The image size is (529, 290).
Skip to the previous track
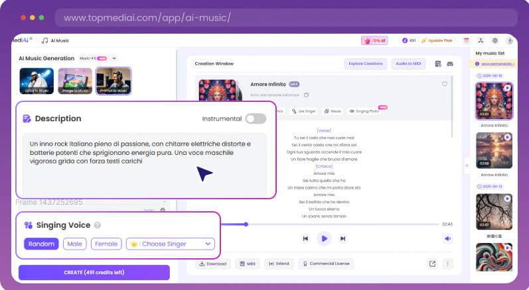click(x=305, y=238)
